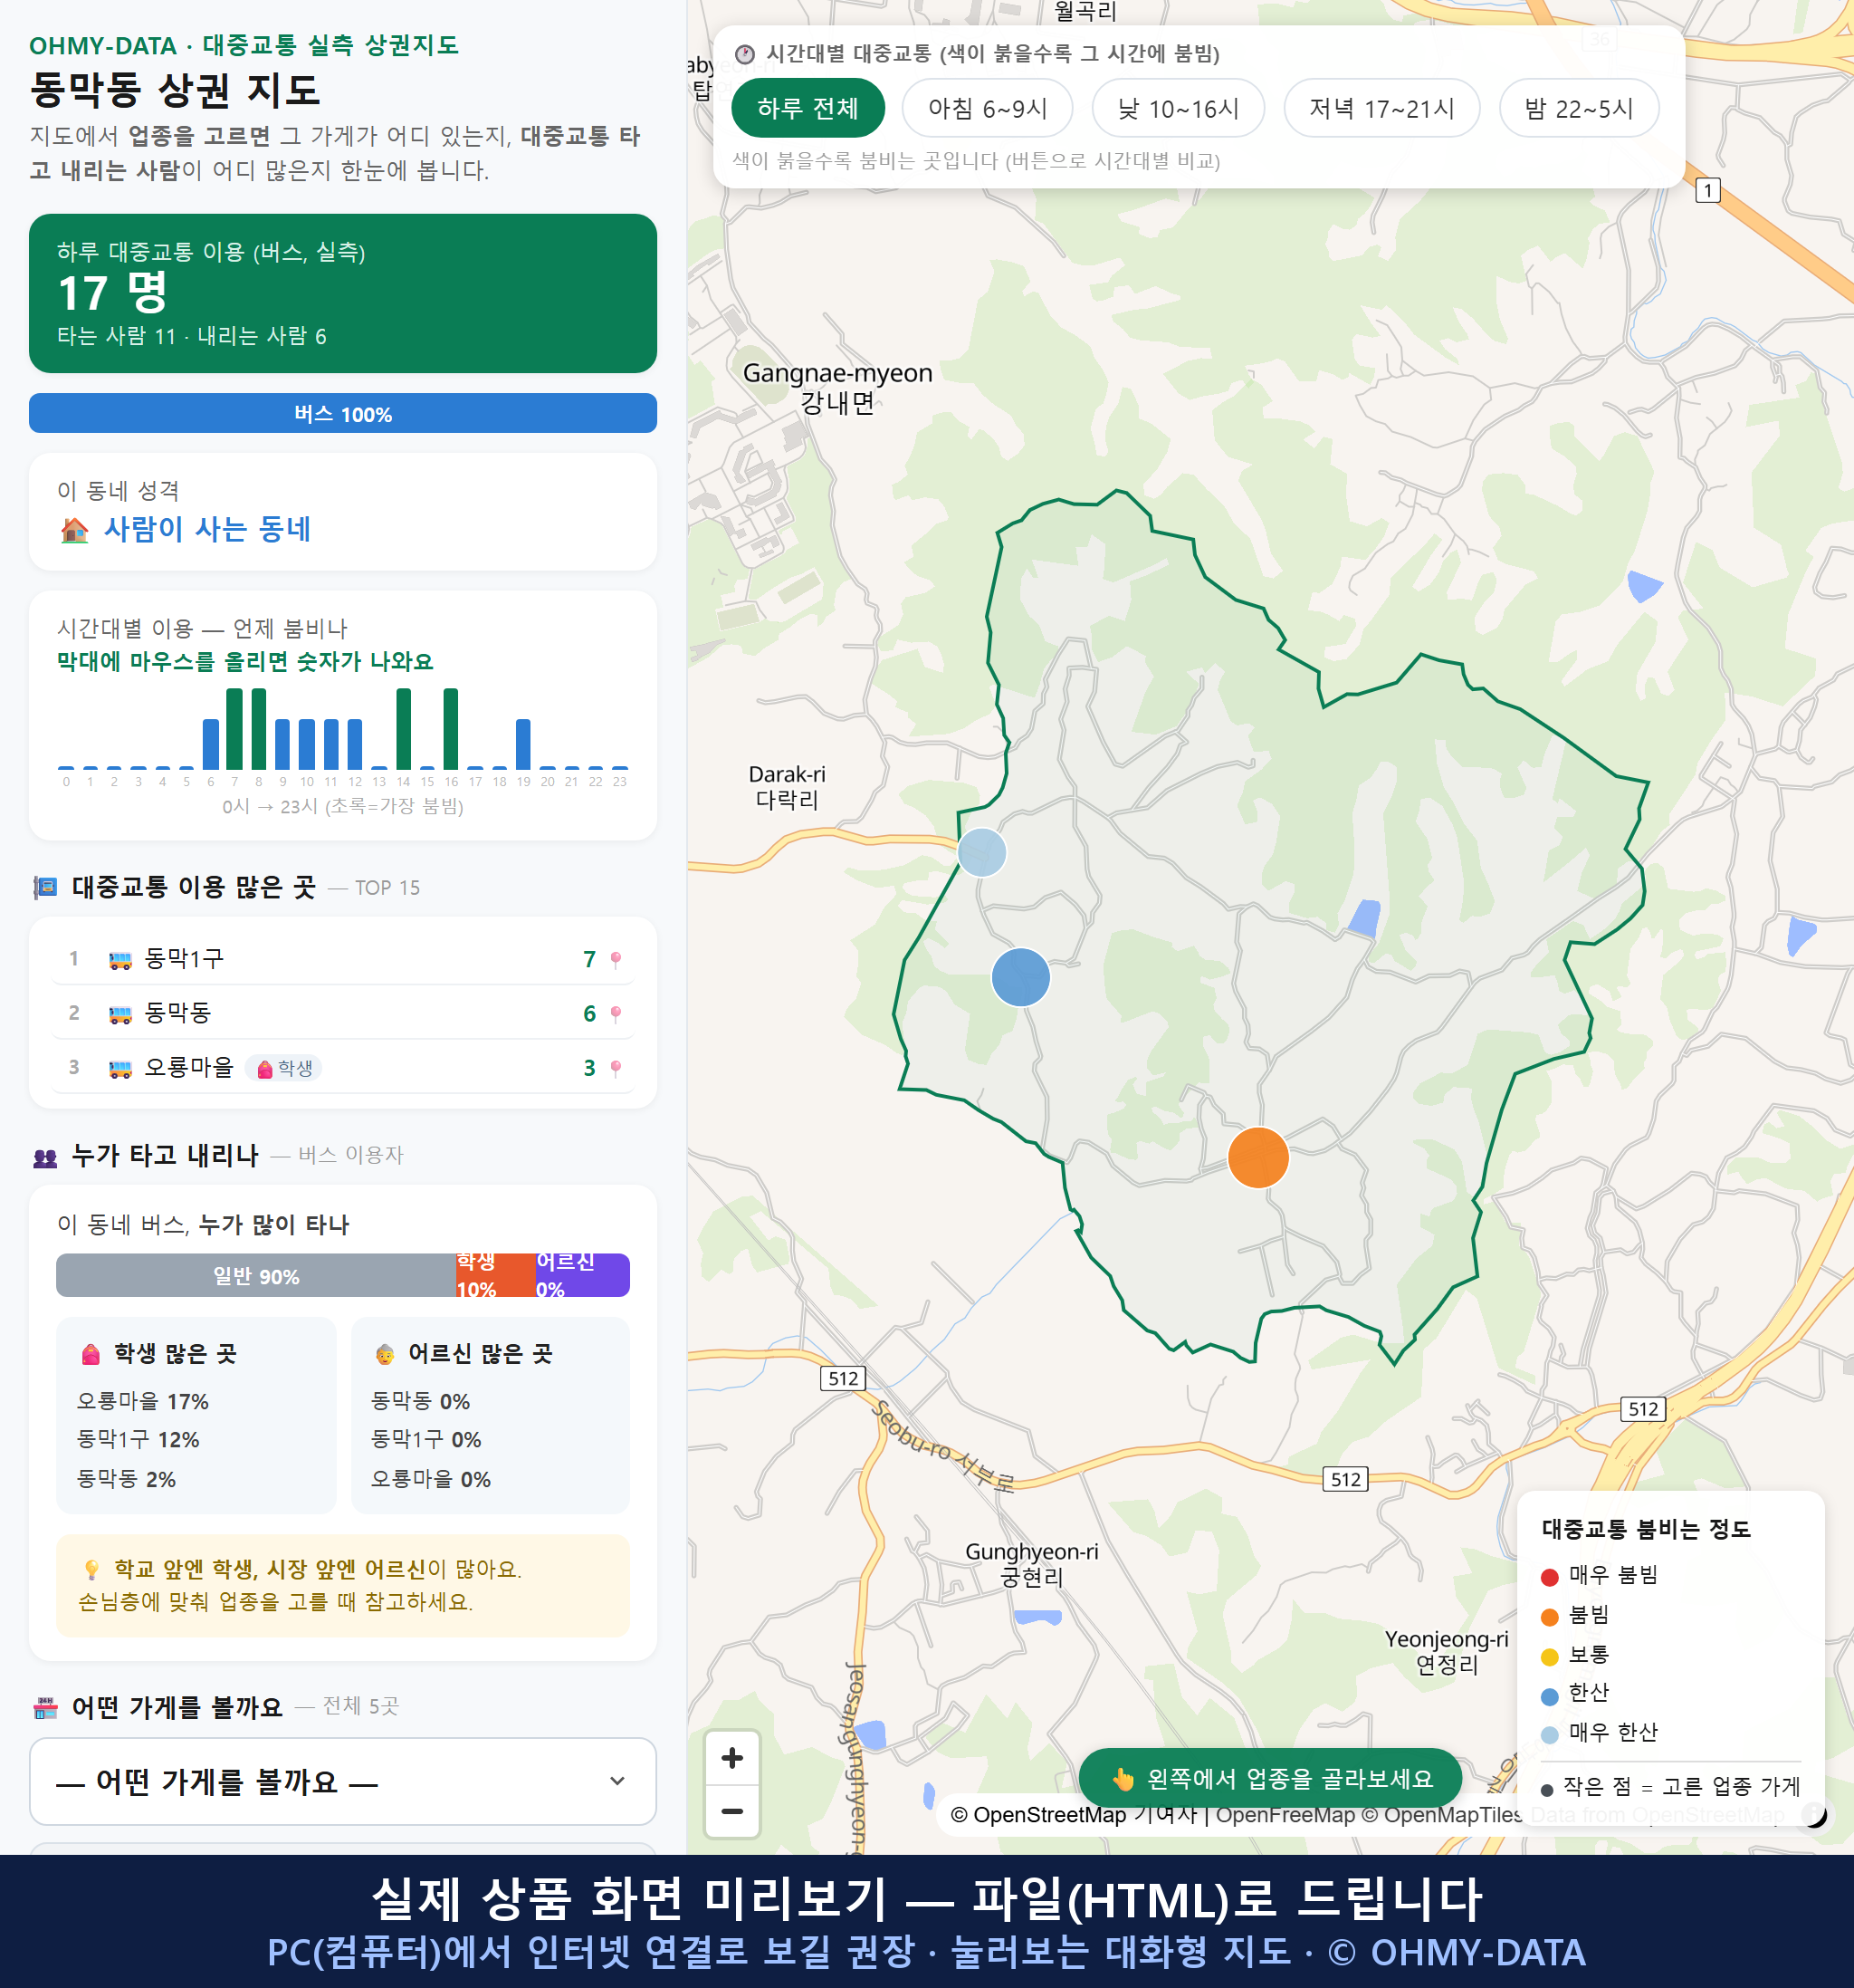
Task: Click the house icon next to 사람이 사는 동네
Action: click(x=74, y=530)
